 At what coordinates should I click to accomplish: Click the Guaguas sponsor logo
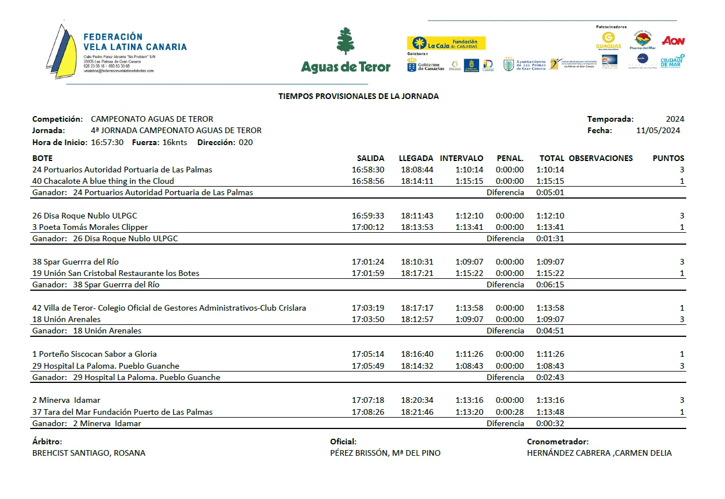pos(608,41)
